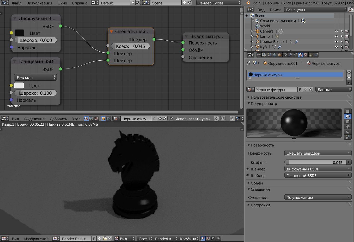Click the Diffuse node black color swatch
This screenshot has height=242, width=354.
click(x=19, y=33)
